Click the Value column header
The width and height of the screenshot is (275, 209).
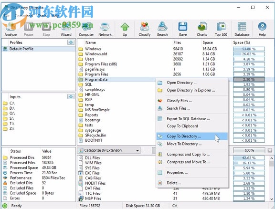[x=46, y=151]
